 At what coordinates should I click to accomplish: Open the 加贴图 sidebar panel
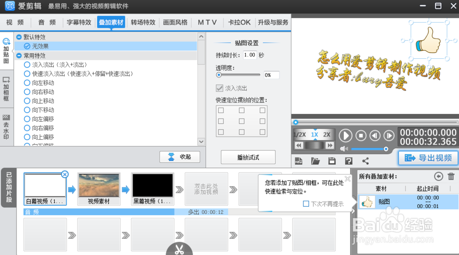[x=6, y=51]
